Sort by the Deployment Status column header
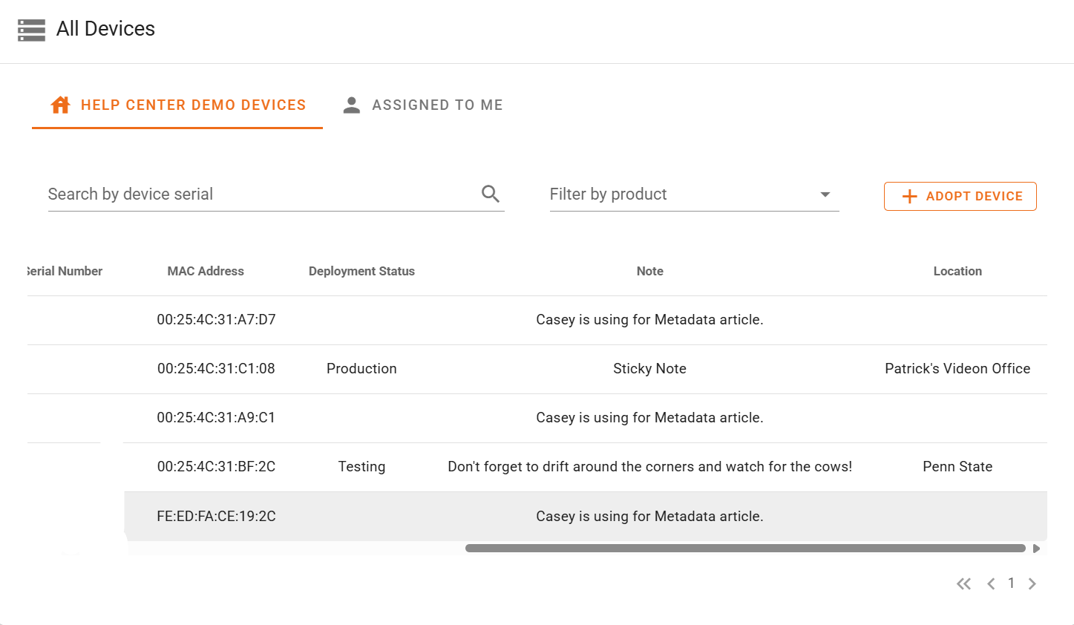 pos(361,271)
